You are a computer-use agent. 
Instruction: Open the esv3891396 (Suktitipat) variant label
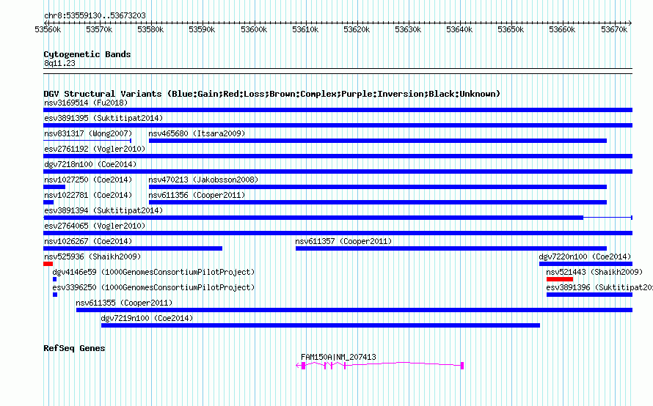coord(599,287)
